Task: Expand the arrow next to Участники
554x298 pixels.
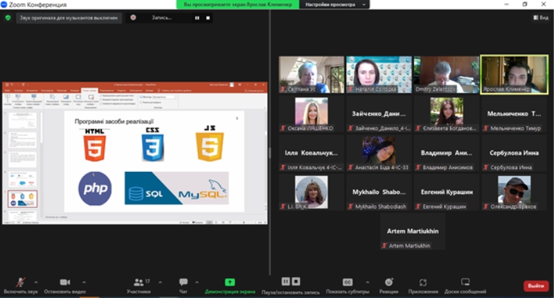Action: pyautogui.click(x=160, y=282)
